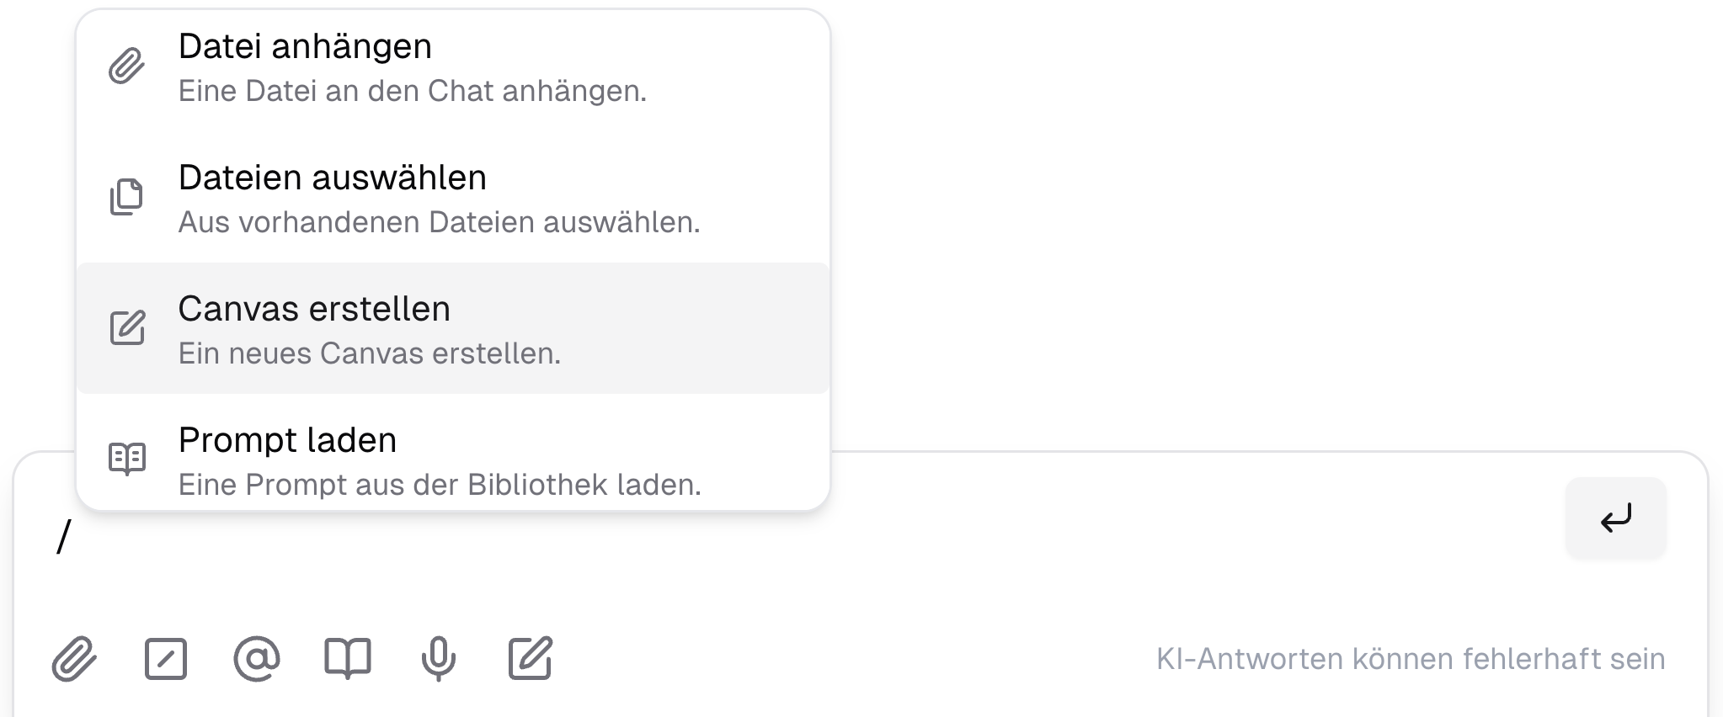
Task: Select 'Datei anhängen' from the popup menu
Action: tap(305, 46)
